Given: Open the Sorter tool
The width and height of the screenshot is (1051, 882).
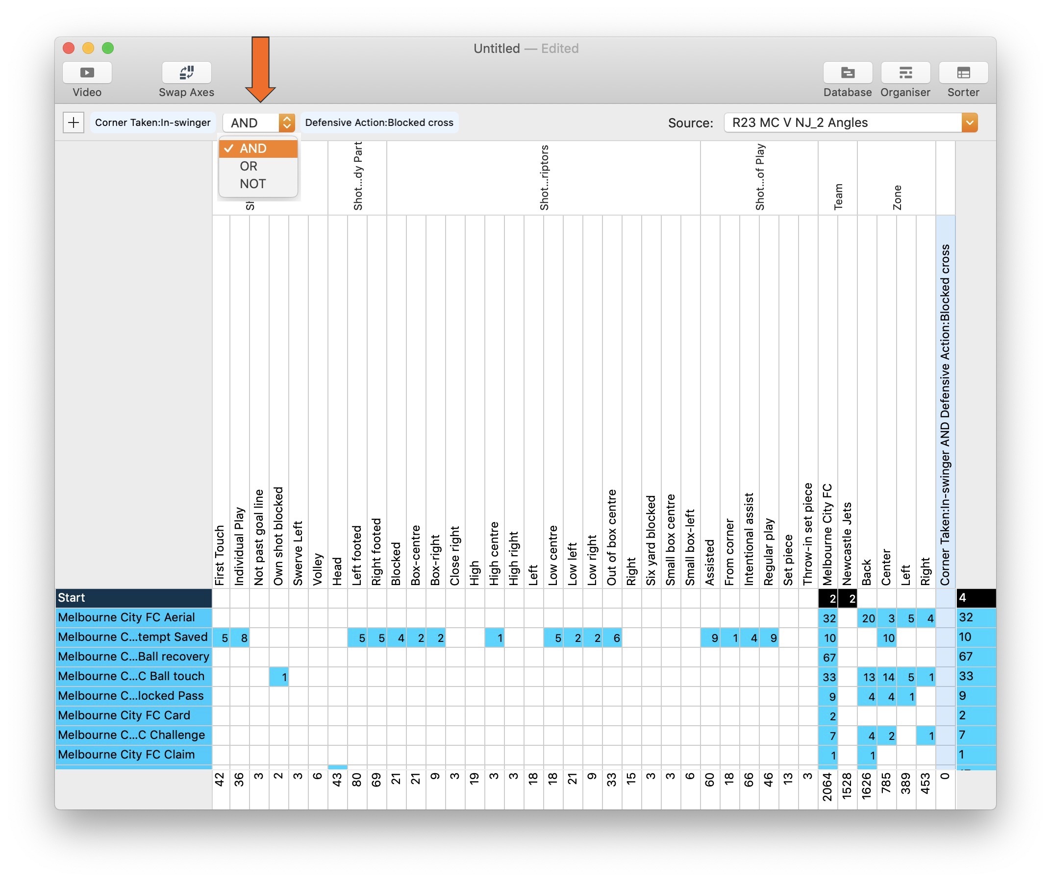Looking at the screenshot, I should pos(962,73).
